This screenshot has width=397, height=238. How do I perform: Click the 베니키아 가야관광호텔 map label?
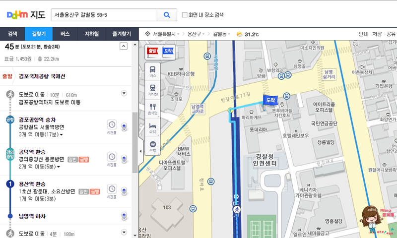(308, 192)
